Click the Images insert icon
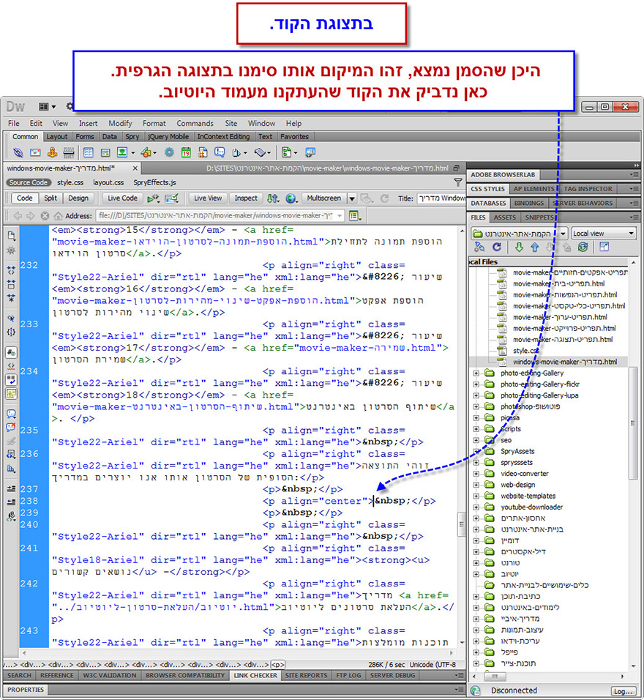 pos(122,153)
